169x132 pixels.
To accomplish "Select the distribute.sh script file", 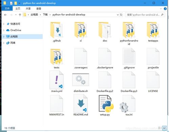I will [x=81, y=83].
